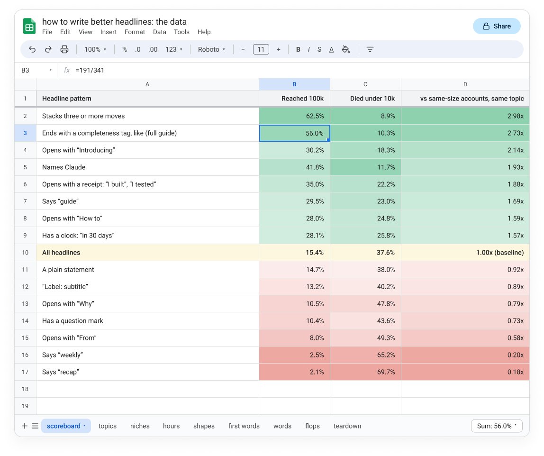Click the Share button
544x456 pixels.
tap(497, 26)
